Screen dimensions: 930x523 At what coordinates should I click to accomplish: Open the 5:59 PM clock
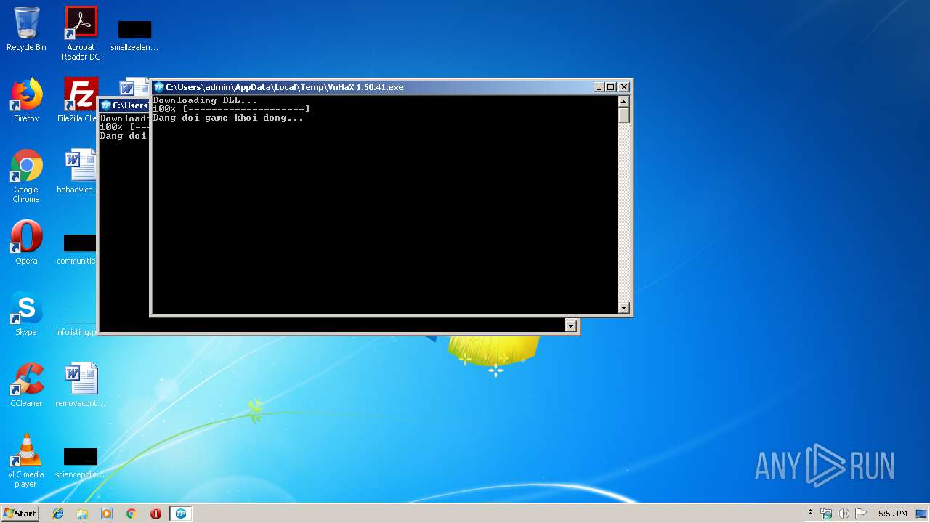click(892, 514)
